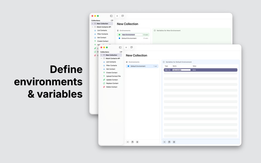Click the Name column header
This screenshot has height=163, width=261.
coord(174,66)
